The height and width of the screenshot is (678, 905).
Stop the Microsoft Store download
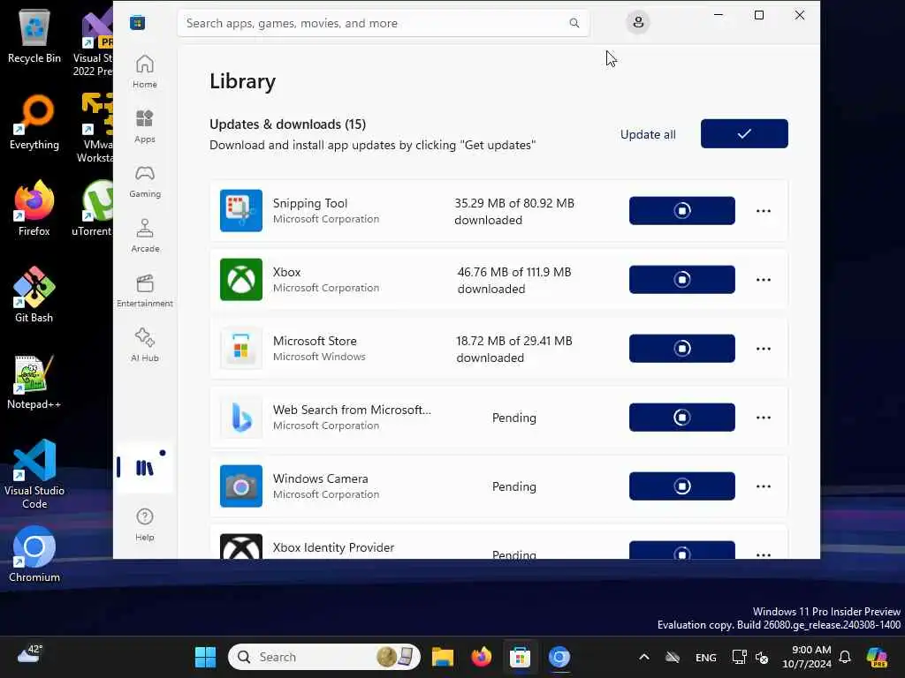tap(681, 348)
